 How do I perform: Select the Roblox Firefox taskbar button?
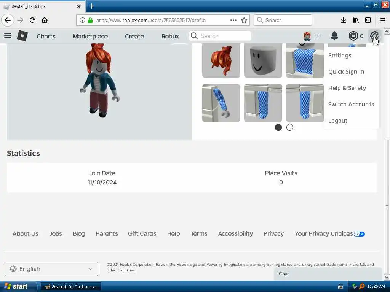pos(70,287)
